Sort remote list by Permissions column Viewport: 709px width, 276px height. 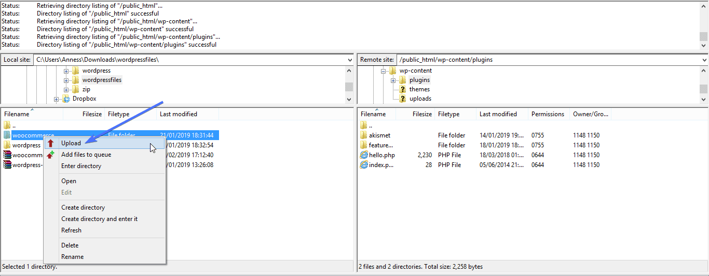coord(549,114)
